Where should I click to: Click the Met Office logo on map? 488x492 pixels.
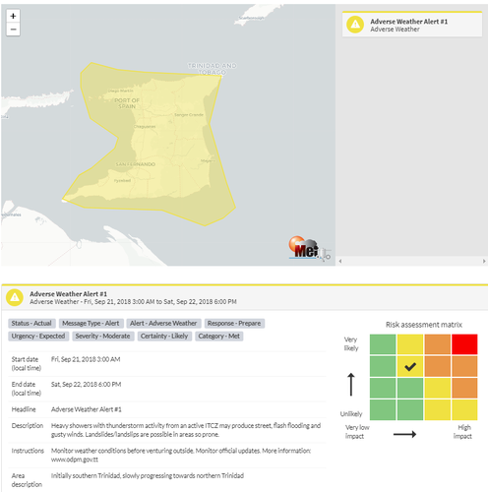(x=304, y=248)
